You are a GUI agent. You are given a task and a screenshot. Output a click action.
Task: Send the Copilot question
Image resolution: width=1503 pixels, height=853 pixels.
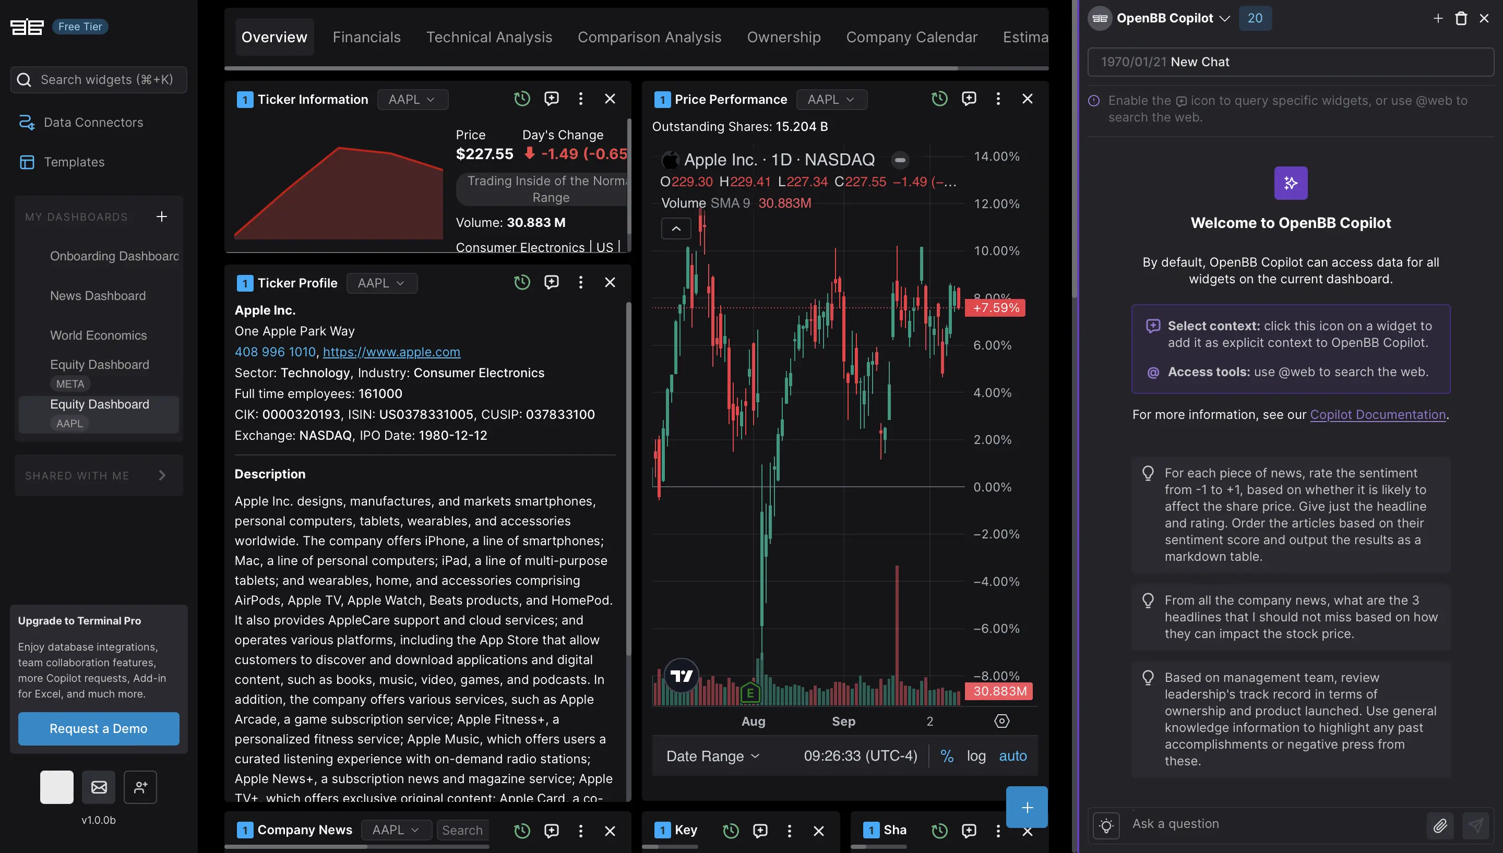[x=1475, y=825]
